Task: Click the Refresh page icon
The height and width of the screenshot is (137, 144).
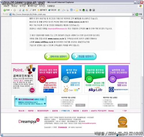Action: [x=23, y=10]
